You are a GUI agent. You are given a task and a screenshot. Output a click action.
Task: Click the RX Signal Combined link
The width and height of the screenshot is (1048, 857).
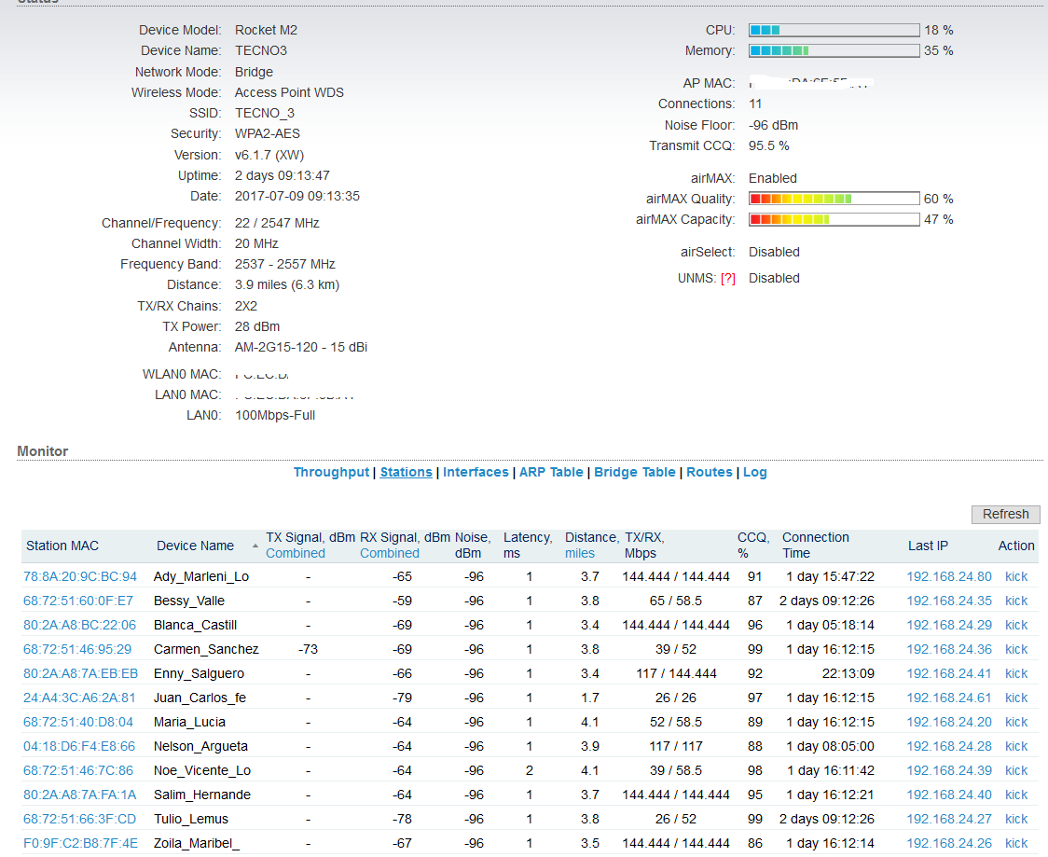coord(390,554)
